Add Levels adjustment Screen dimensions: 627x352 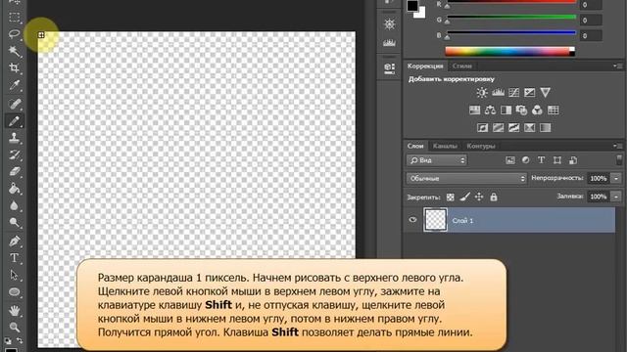tap(498, 93)
